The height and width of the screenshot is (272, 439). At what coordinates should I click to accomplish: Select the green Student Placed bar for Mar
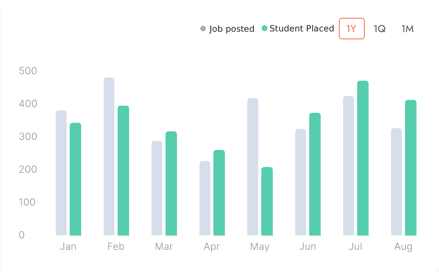(171, 183)
